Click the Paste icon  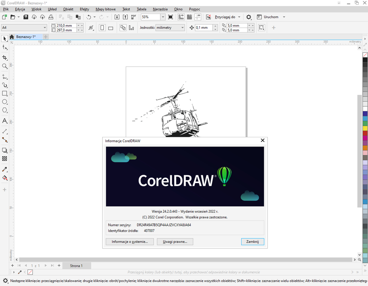[78, 17]
